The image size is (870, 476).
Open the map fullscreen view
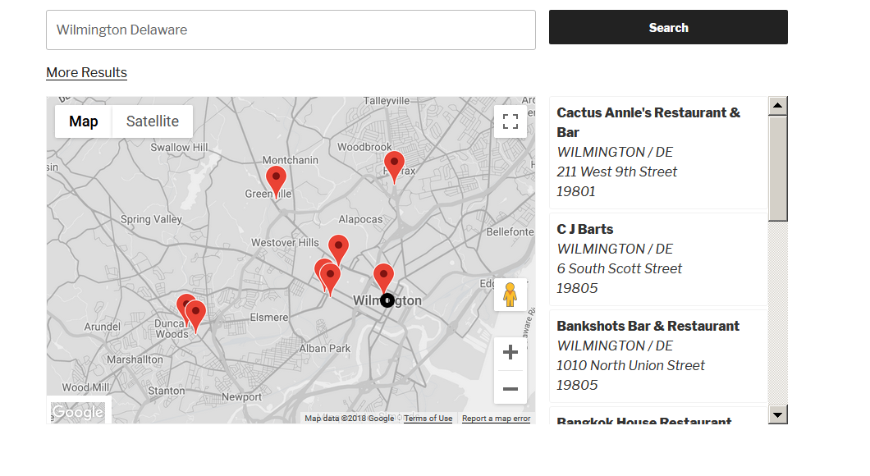(510, 121)
